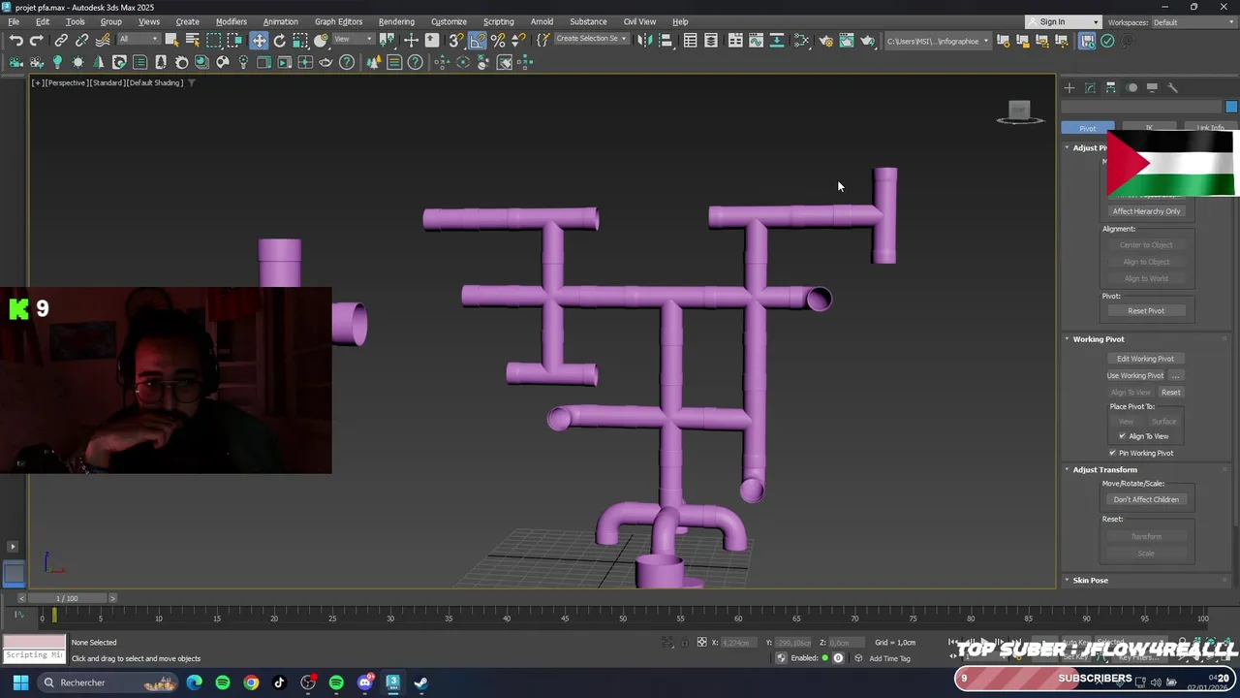Click the Reset Pivot button

[1146, 311]
